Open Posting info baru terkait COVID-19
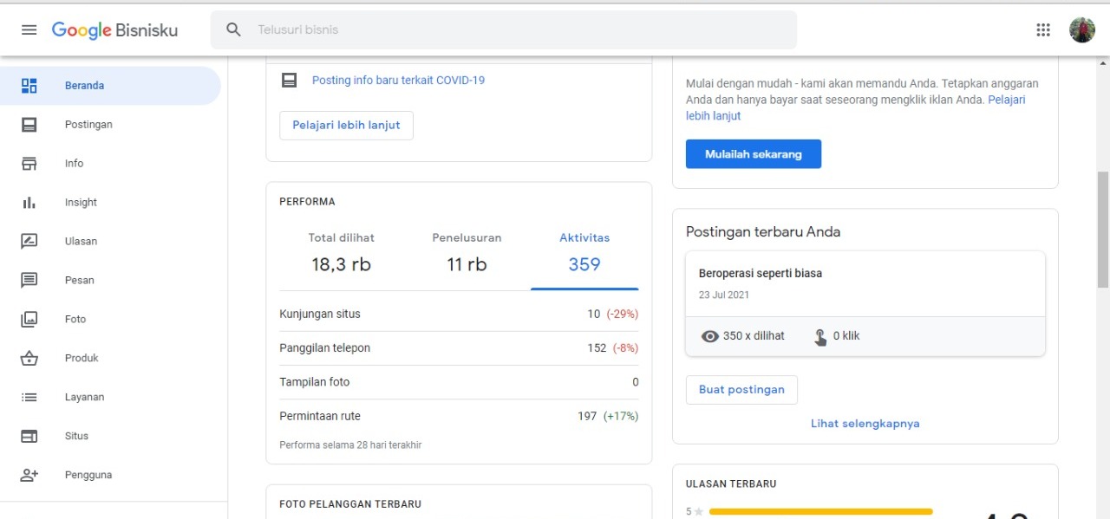 [398, 81]
